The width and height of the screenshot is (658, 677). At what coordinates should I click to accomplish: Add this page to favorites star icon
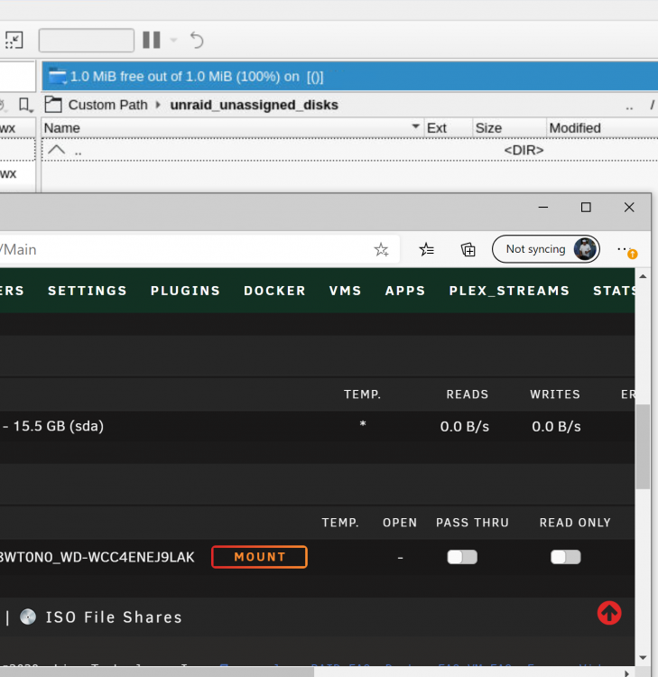pyautogui.click(x=381, y=249)
